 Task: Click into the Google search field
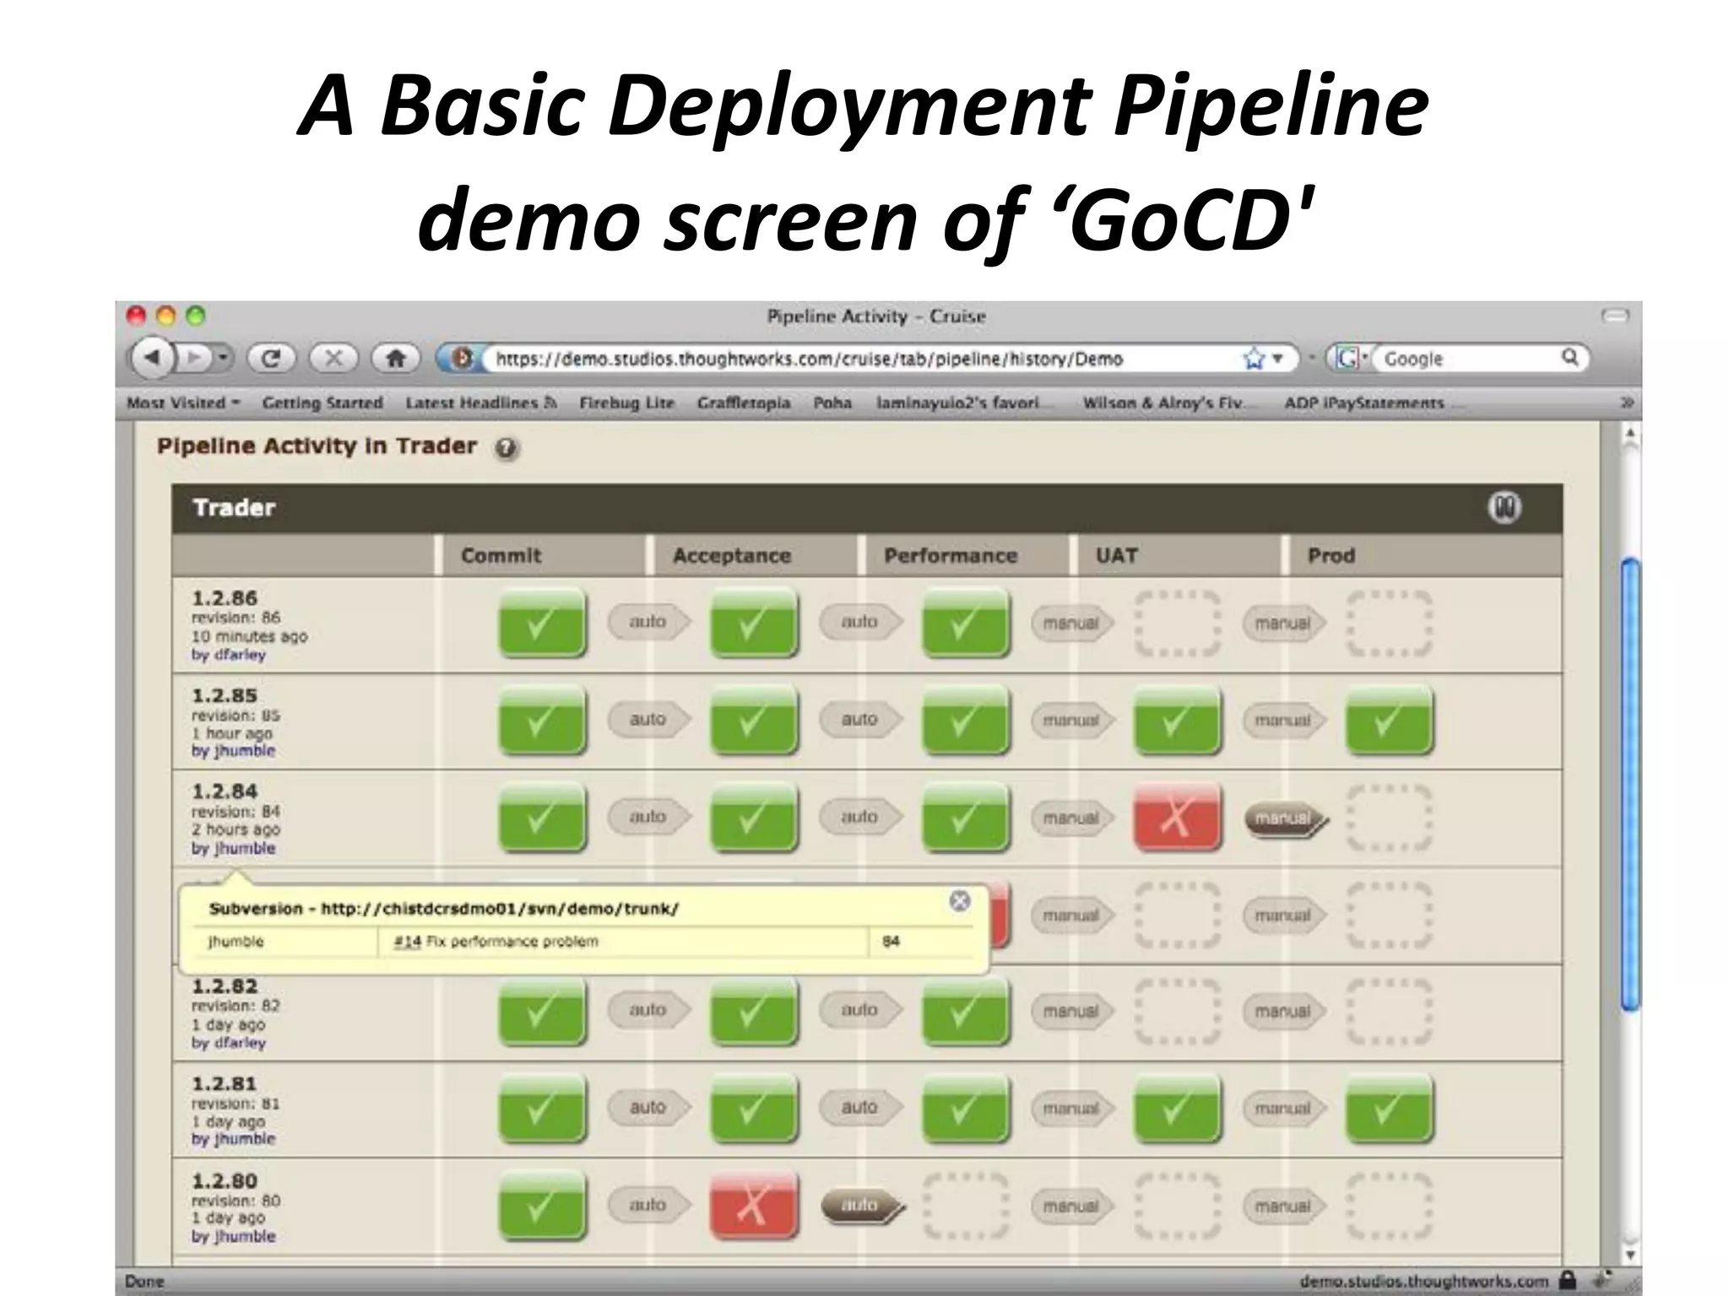pyautogui.click(x=1467, y=359)
